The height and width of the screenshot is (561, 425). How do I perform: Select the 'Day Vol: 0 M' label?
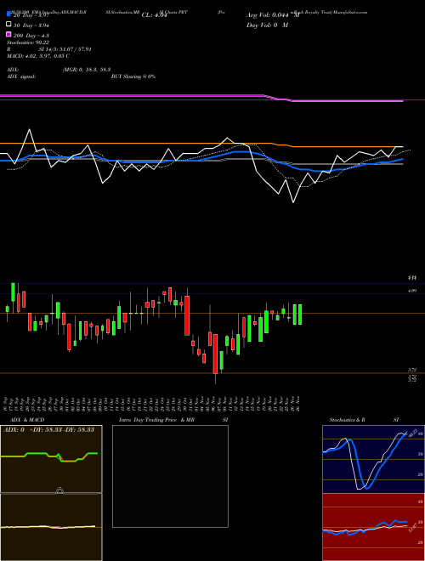pyautogui.click(x=267, y=25)
